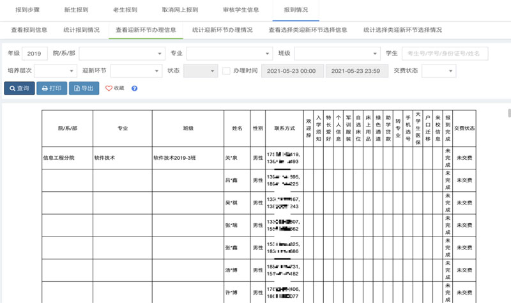Export the data with 导出 button
This screenshot has height=303, width=511.
pos(84,88)
